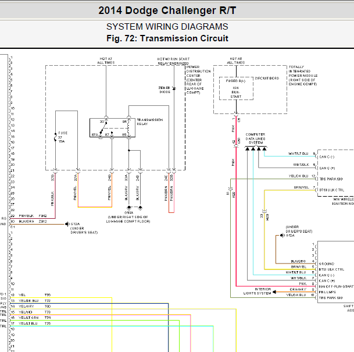The image size is (354, 352).
Task: Select the "G19A" ground label
Action: click(x=128, y=212)
